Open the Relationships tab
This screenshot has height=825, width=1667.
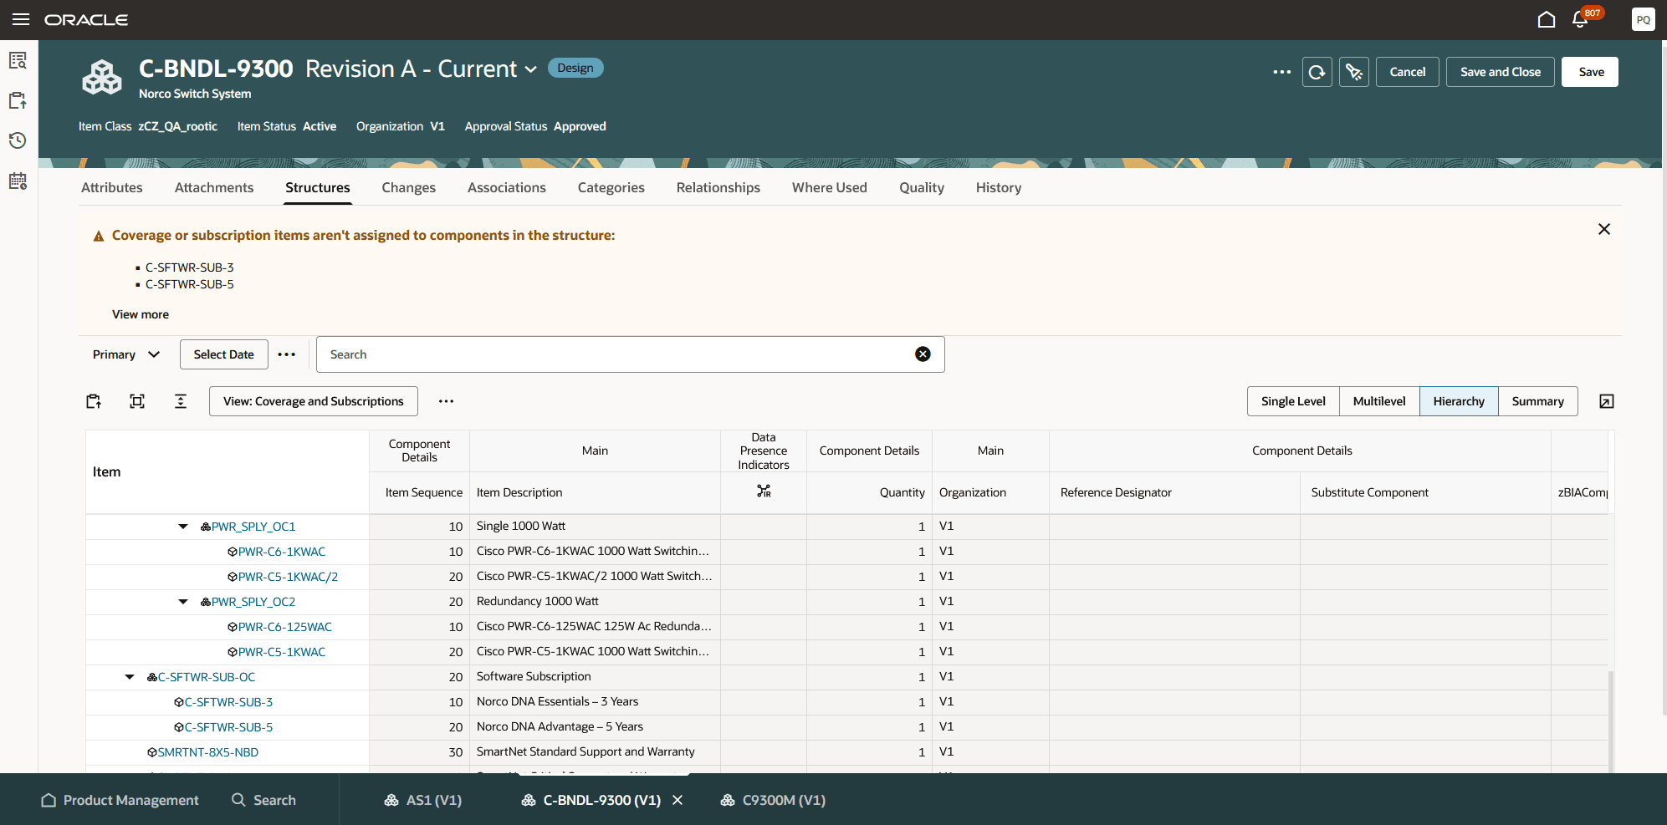pyautogui.click(x=718, y=187)
